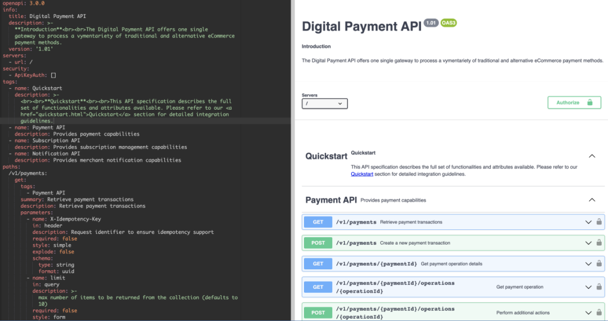Click the Quickstart section heading
608x321 pixels.
click(326, 156)
